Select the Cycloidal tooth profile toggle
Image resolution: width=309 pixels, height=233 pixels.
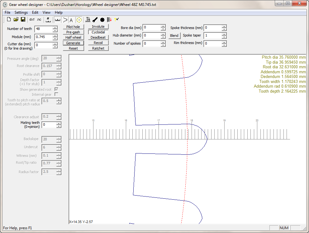(x=98, y=32)
